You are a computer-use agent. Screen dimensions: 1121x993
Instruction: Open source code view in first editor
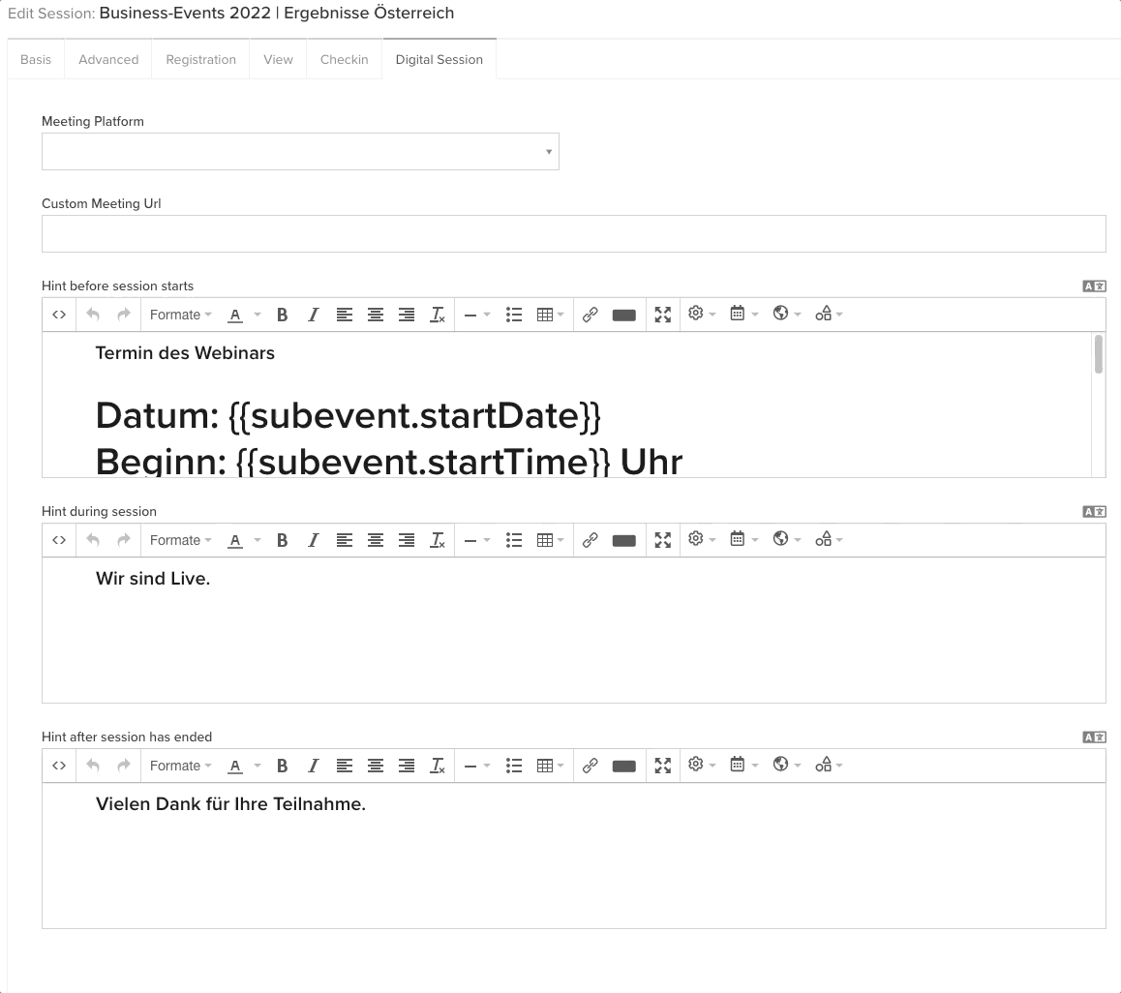pos(59,315)
